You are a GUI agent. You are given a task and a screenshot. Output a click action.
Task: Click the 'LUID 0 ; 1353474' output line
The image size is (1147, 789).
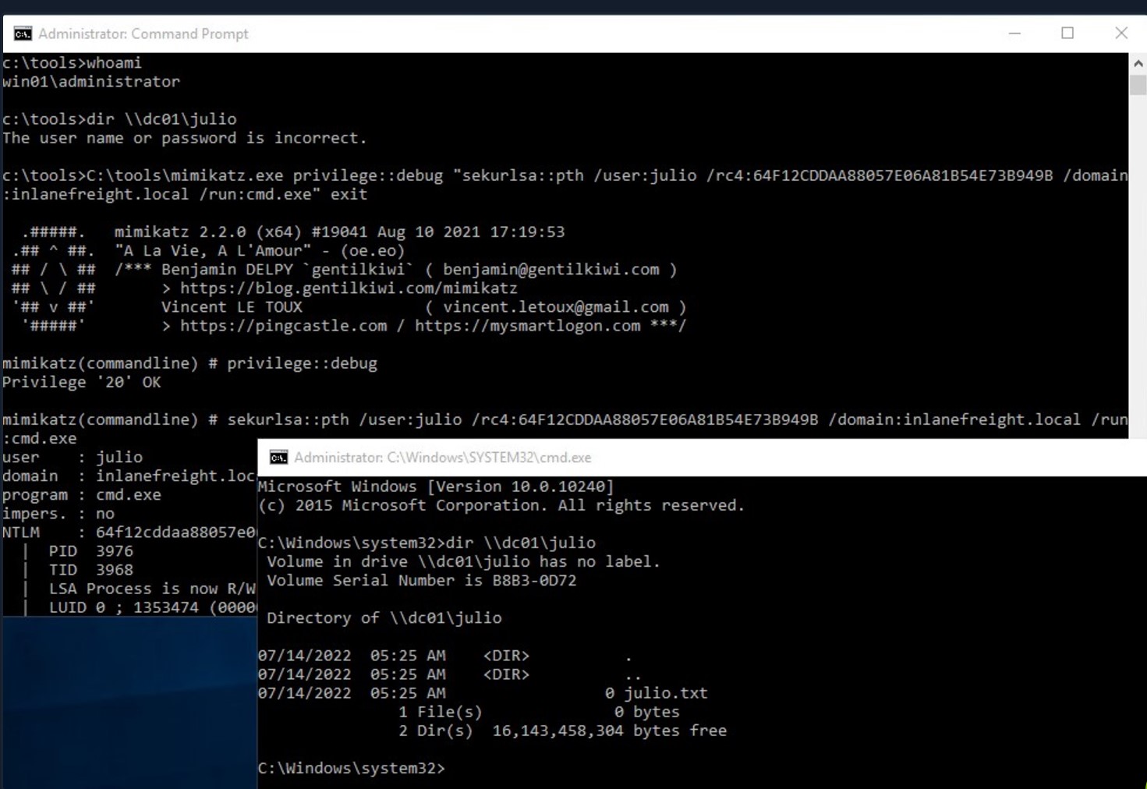[152, 607]
